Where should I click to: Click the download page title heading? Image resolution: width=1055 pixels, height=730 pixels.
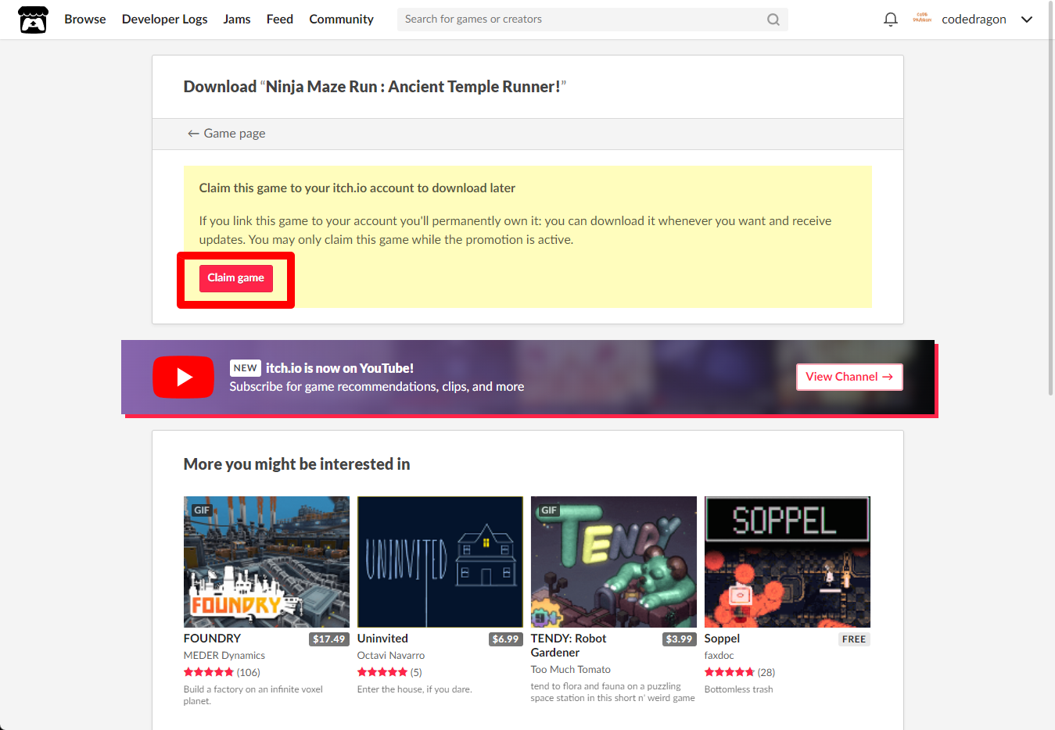point(375,87)
